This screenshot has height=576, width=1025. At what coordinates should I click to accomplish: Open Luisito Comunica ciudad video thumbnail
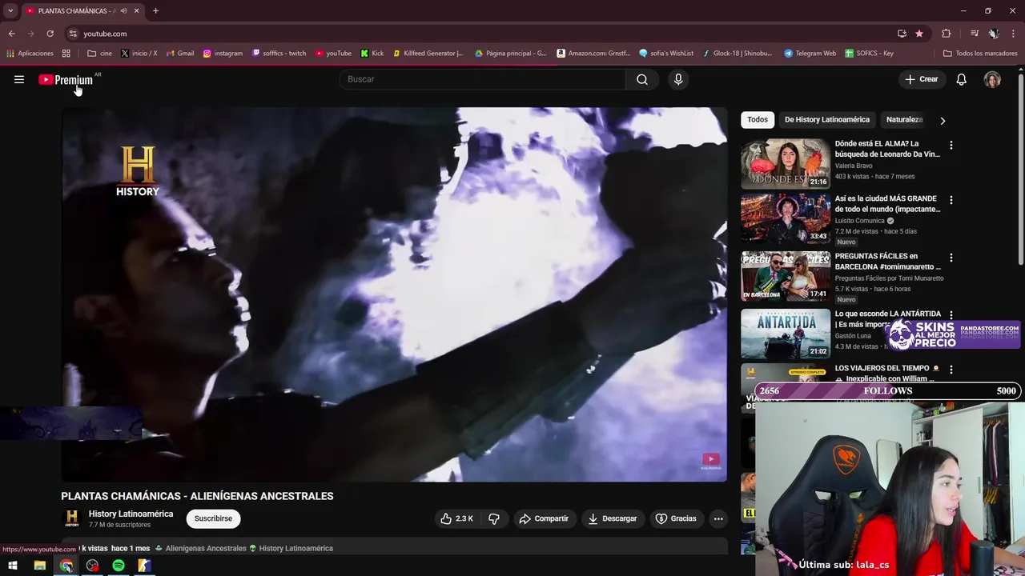[786, 218]
